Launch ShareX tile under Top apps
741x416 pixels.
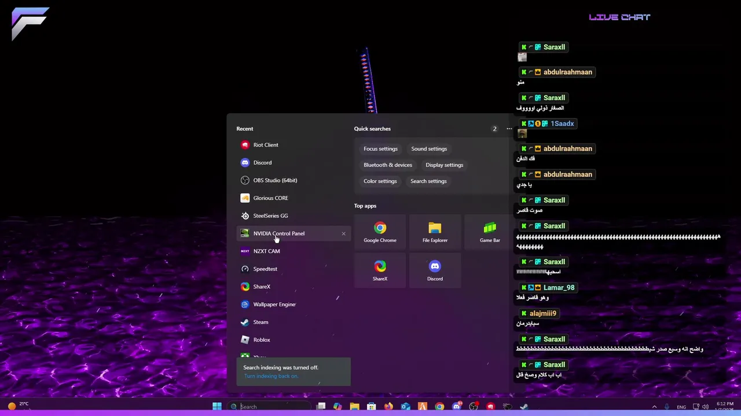[x=380, y=270]
